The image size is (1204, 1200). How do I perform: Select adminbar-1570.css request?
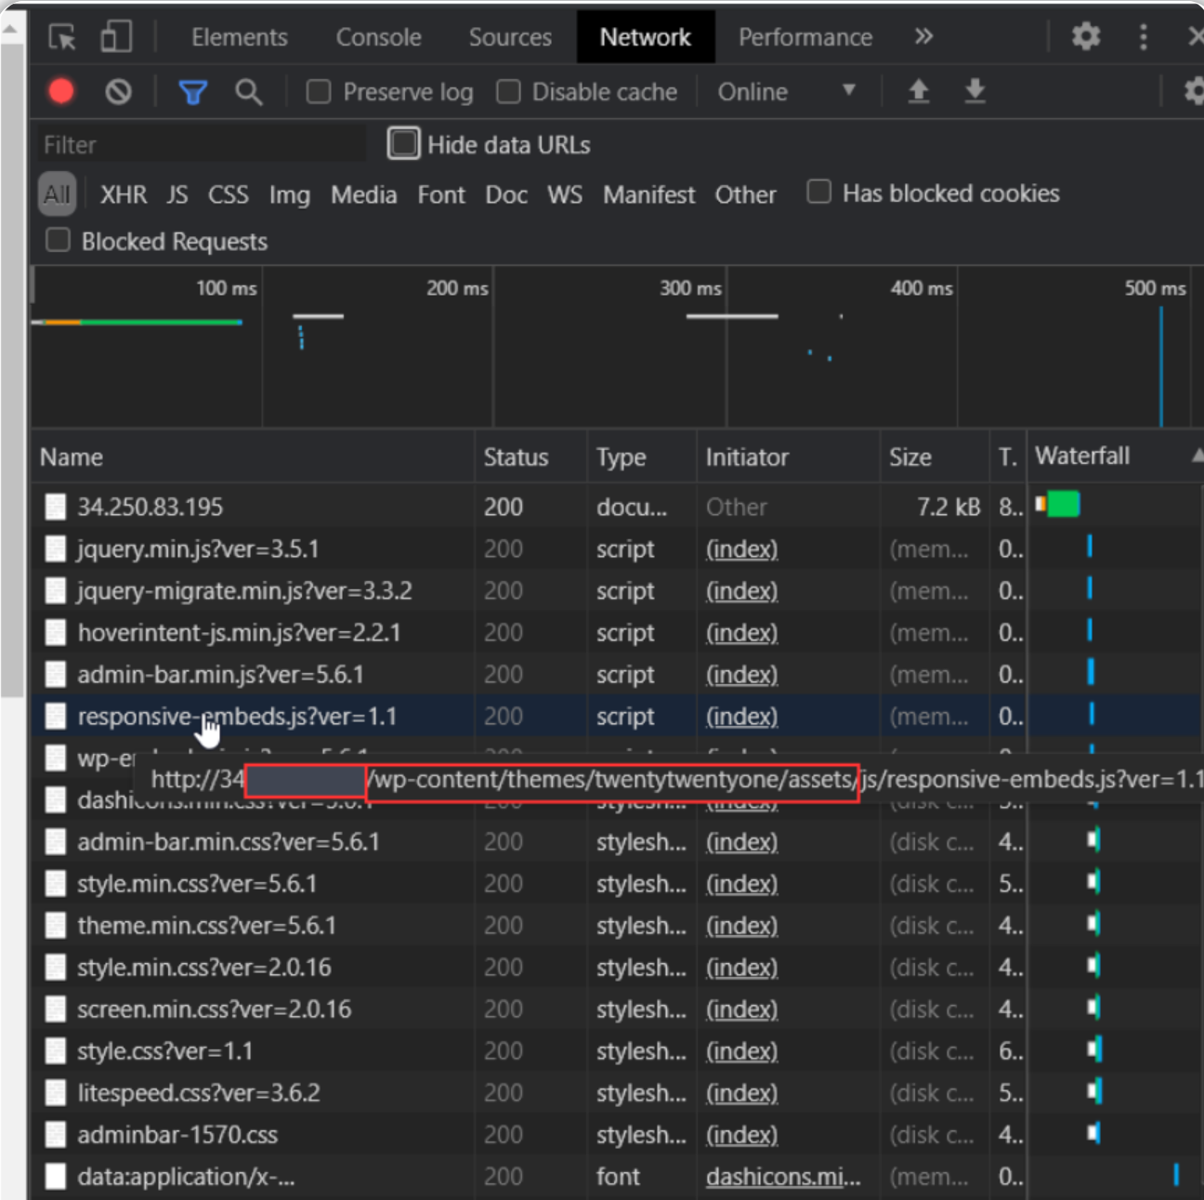pos(177,1134)
